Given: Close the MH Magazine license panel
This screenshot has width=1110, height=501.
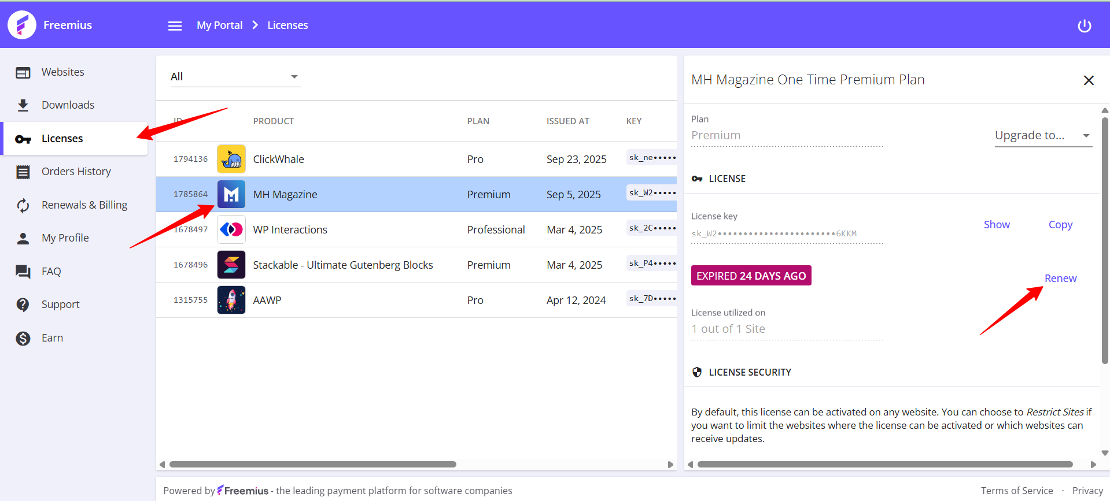Looking at the screenshot, I should tap(1088, 80).
